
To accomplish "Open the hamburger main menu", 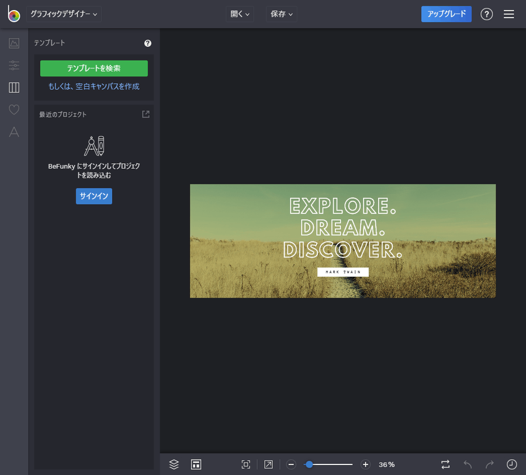I will pyautogui.click(x=508, y=14).
